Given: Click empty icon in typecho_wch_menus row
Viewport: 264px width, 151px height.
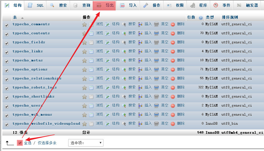Looking at the screenshot, I should tap(156, 115).
